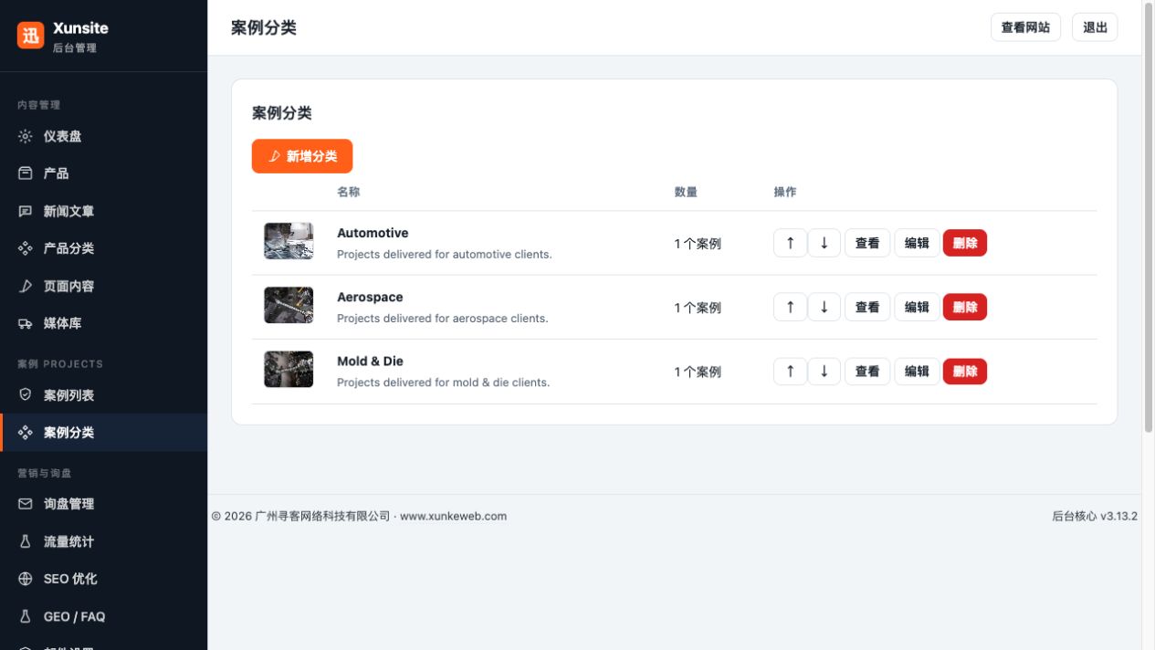Viewport: 1155px width, 650px height.
Task: Click the Automotive category thumbnail
Action: [x=289, y=241]
